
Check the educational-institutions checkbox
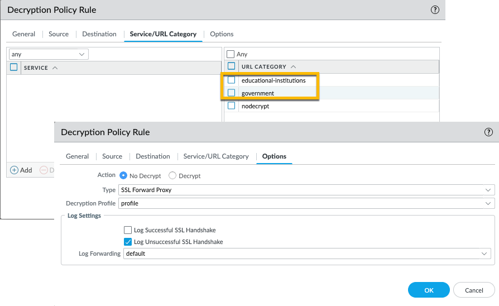pyautogui.click(x=232, y=80)
